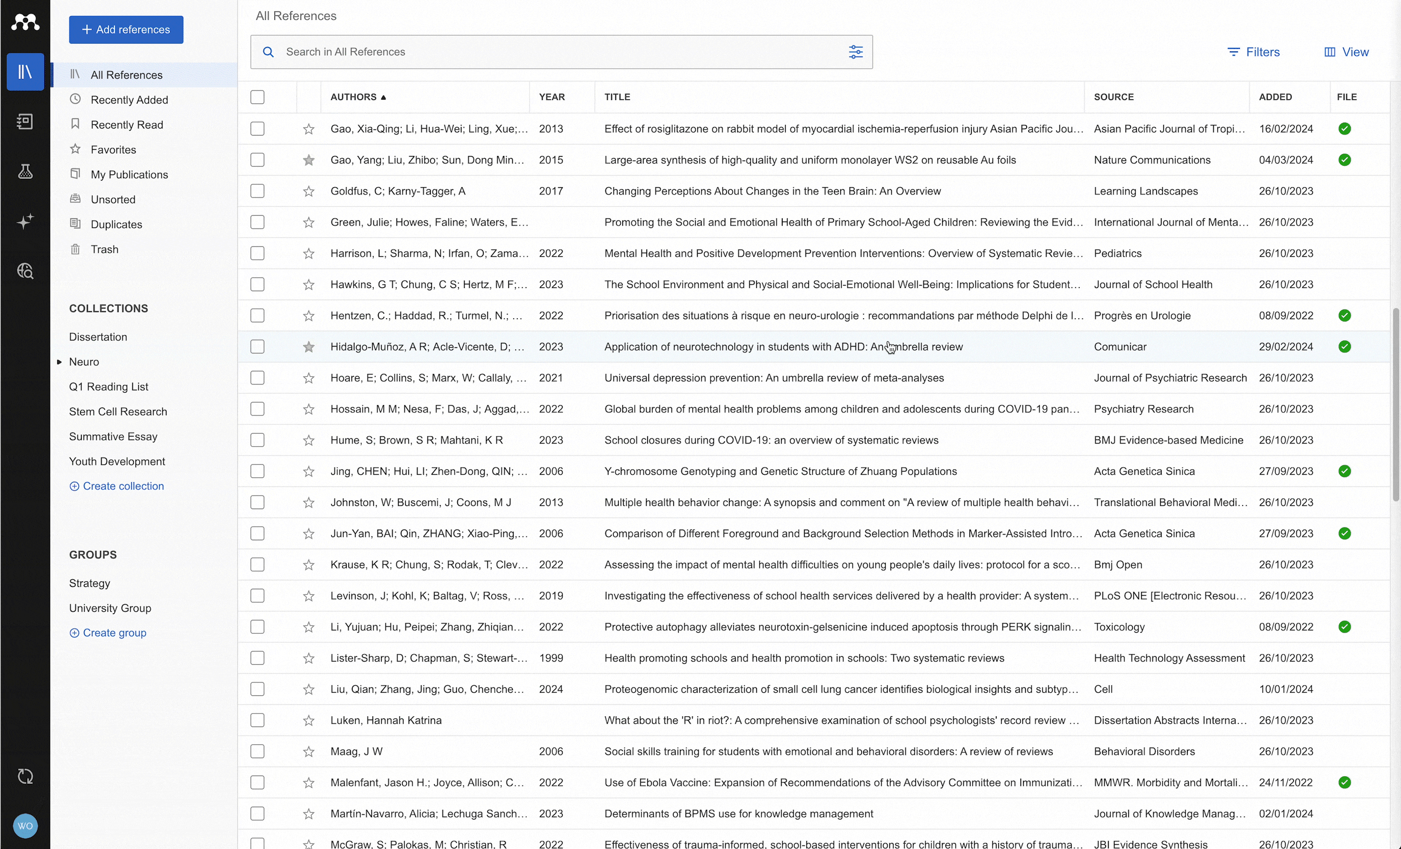Click Create collection link
The width and height of the screenshot is (1401, 849).
tap(117, 486)
